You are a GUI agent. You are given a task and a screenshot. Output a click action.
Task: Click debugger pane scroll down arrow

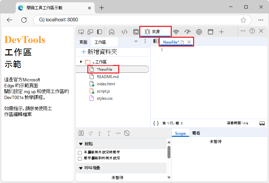click(x=169, y=177)
